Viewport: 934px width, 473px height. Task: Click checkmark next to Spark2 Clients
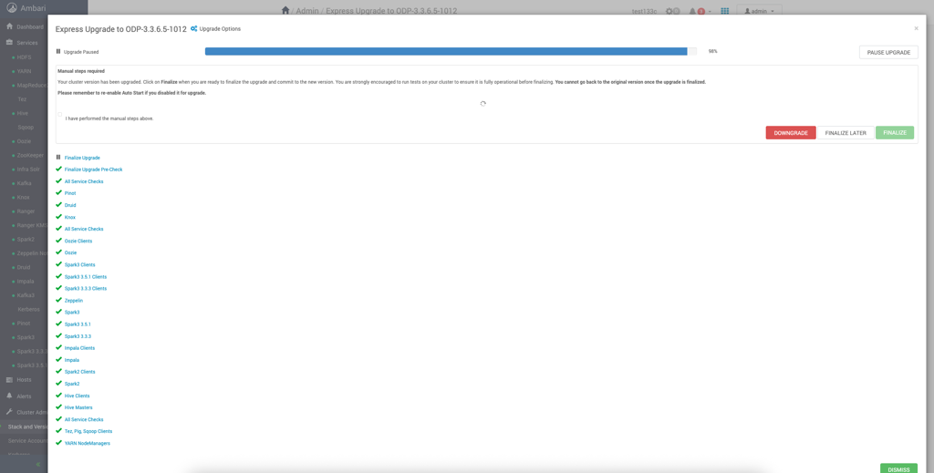click(58, 371)
